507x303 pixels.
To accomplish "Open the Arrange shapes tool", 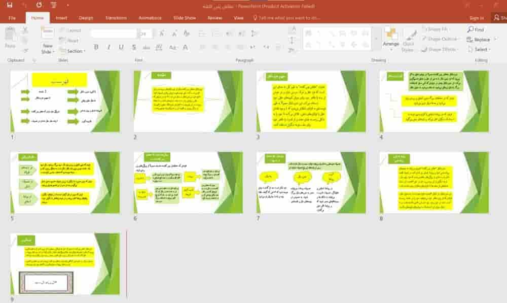I will [x=391, y=37].
